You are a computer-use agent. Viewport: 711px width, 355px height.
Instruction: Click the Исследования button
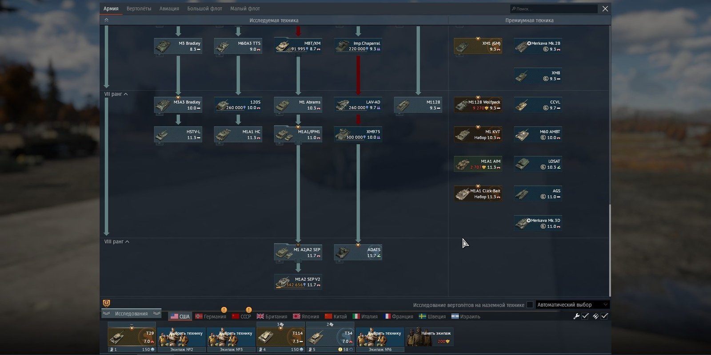[131, 314]
